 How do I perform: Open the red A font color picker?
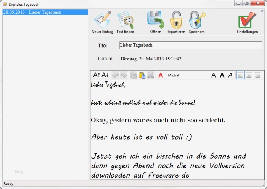(x=161, y=75)
